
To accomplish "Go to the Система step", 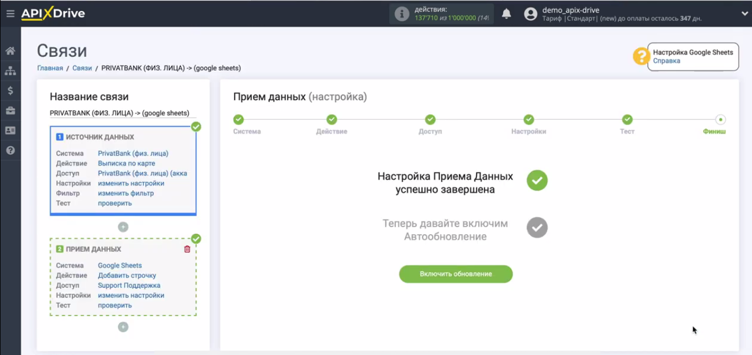I will pos(239,119).
